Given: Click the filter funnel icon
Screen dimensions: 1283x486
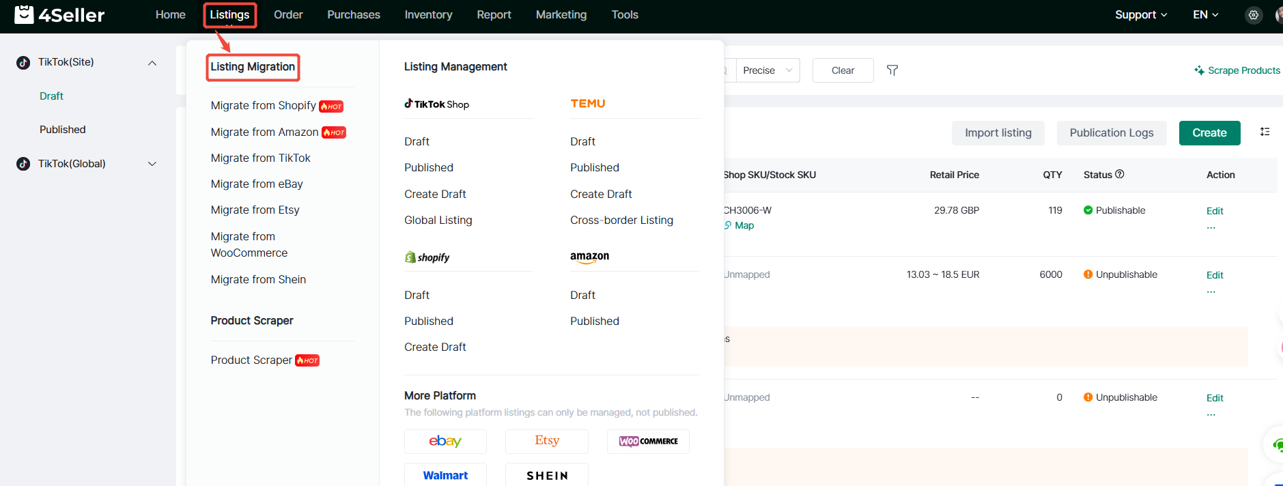Looking at the screenshot, I should point(892,70).
